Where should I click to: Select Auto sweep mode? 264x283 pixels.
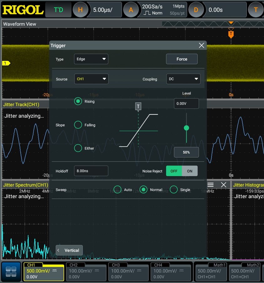[x=117, y=189]
